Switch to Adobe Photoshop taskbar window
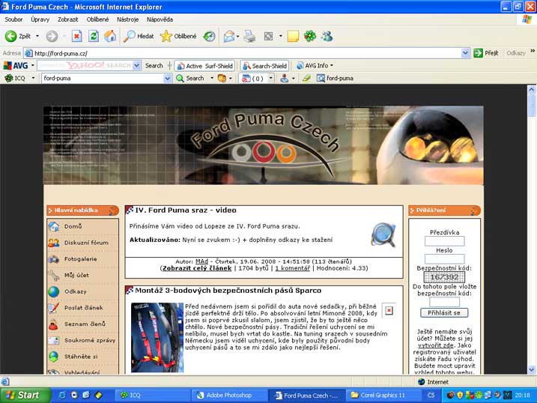The height and width of the screenshot is (403, 537). (228, 395)
